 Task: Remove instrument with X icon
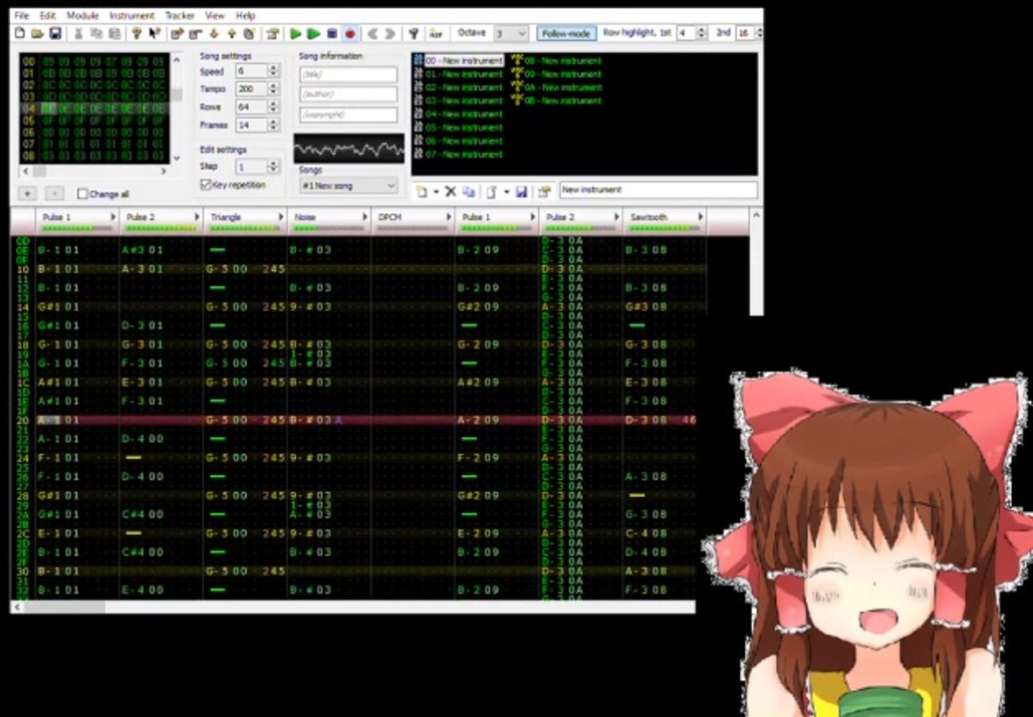pos(450,191)
